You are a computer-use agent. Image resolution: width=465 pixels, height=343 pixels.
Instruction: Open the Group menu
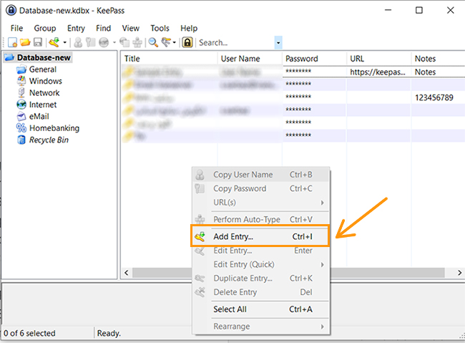click(x=45, y=28)
